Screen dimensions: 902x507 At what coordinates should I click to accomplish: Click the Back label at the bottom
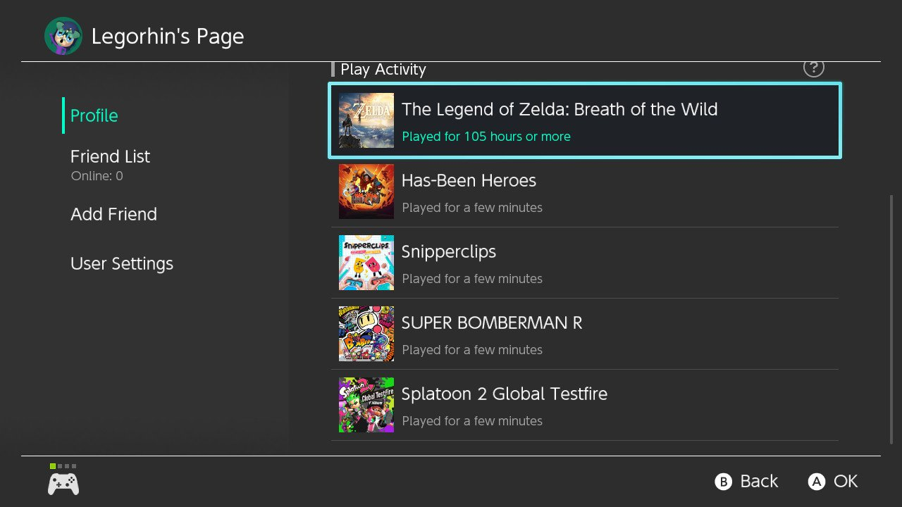tap(759, 482)
